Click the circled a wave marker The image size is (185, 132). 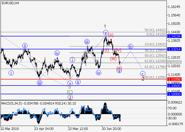[x=119, y=71]
